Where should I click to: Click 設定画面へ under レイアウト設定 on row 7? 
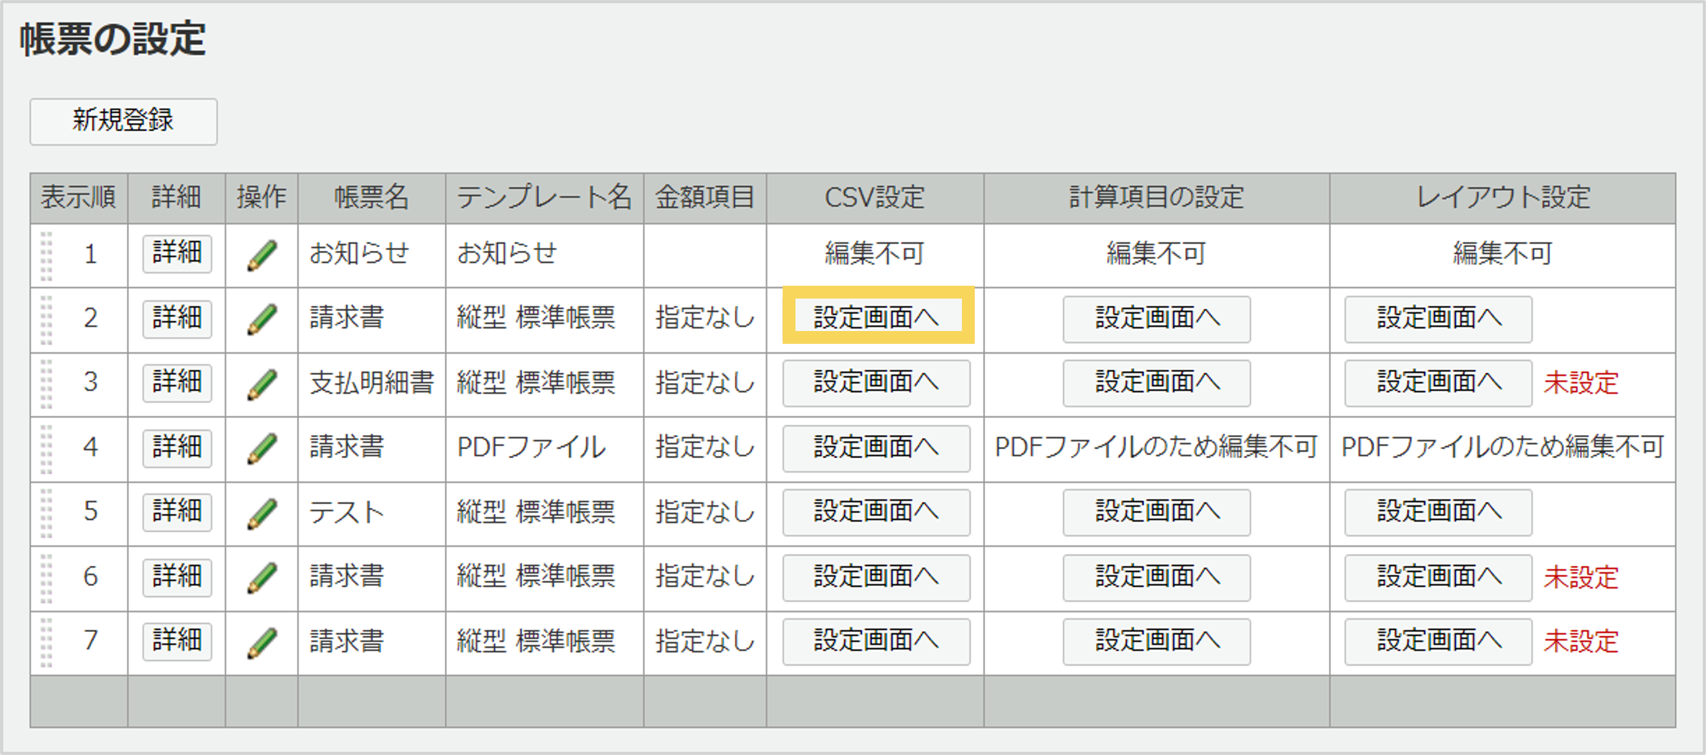coord(1437,641)
